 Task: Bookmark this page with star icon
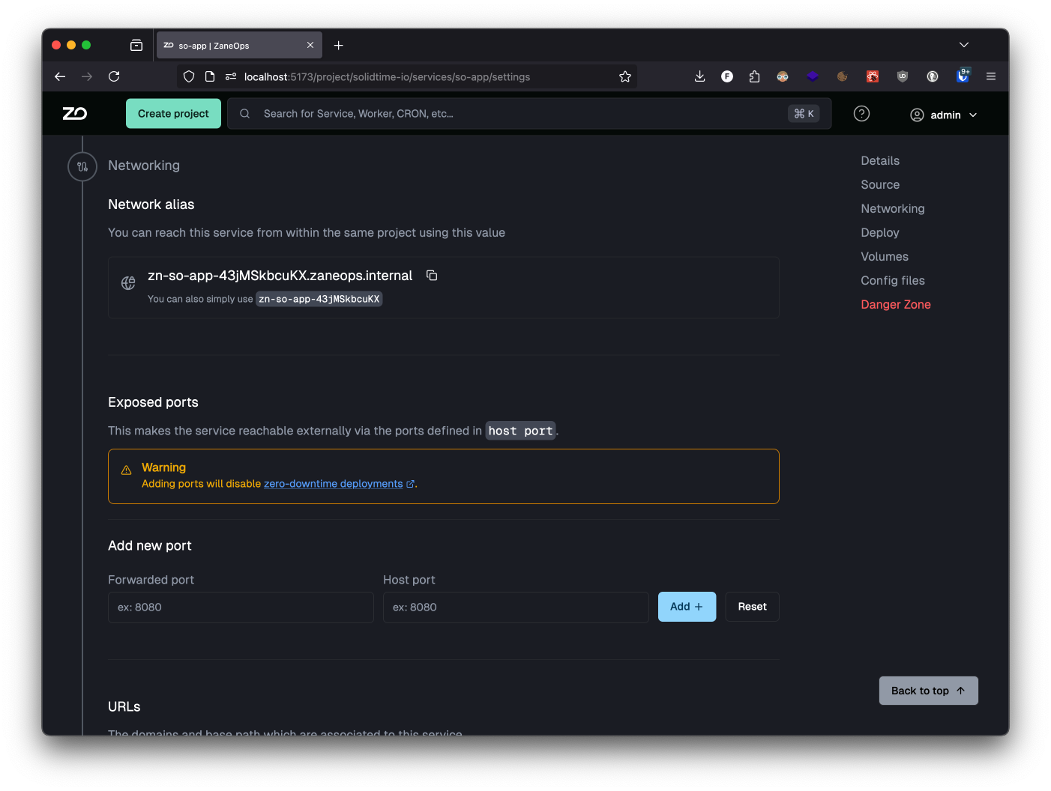(625, 76)
